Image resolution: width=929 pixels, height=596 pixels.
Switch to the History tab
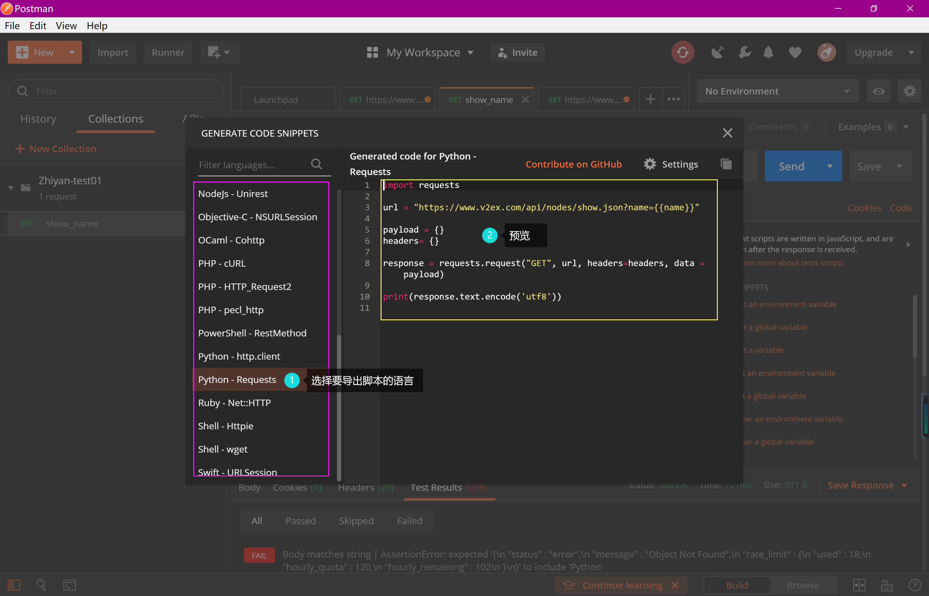tap(38, 119)
